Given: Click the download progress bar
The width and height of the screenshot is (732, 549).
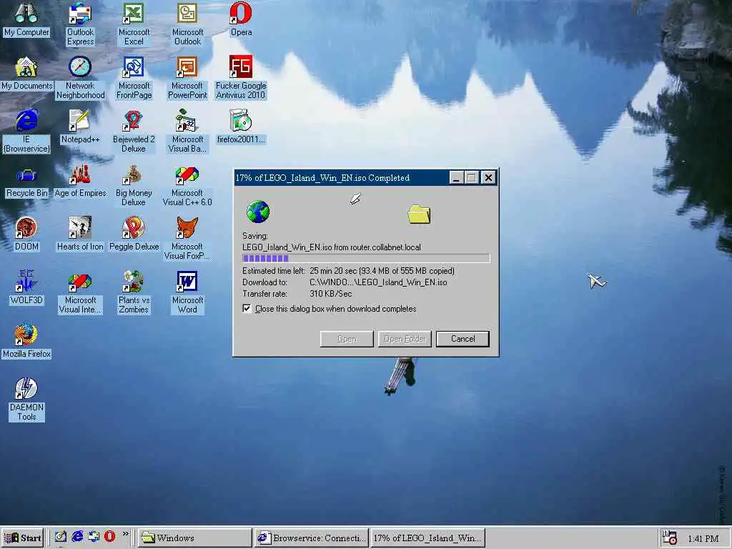Looking at the screenshot, I should 366,258.
